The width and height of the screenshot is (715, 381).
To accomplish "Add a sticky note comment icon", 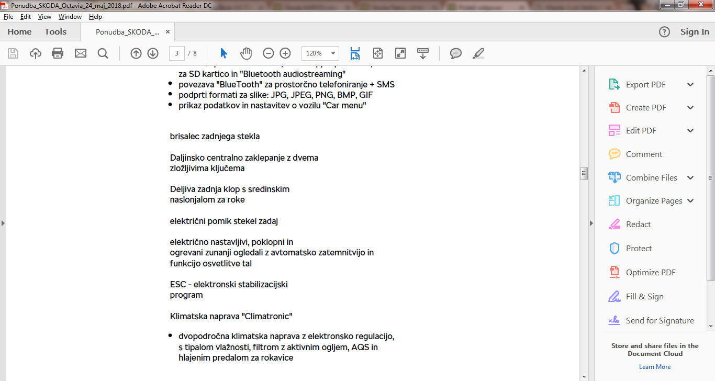I will click(x=456, y=53).
